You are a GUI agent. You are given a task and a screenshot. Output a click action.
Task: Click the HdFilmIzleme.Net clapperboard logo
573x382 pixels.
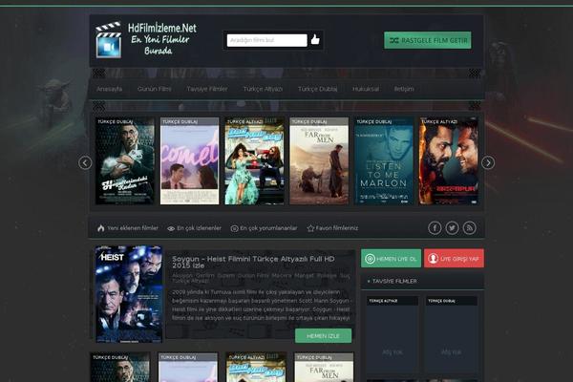point(108,40)
